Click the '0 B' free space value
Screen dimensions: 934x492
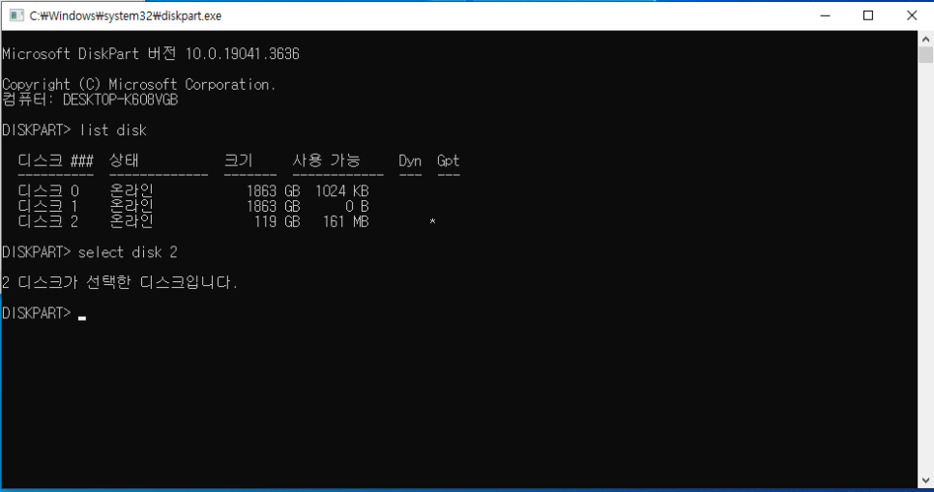click(x=357, y=207)
